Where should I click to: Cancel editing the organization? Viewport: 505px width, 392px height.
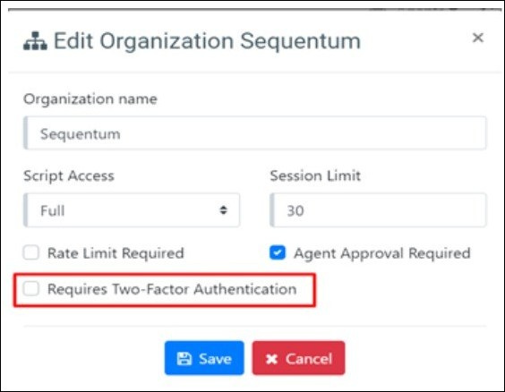[x=298, y=358]
